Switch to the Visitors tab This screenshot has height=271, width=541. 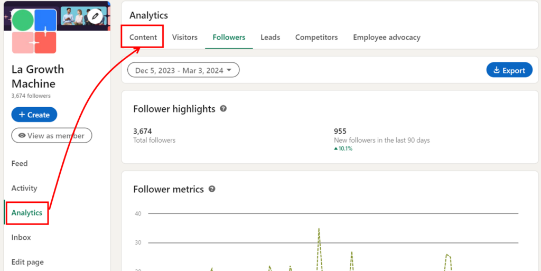185,37
